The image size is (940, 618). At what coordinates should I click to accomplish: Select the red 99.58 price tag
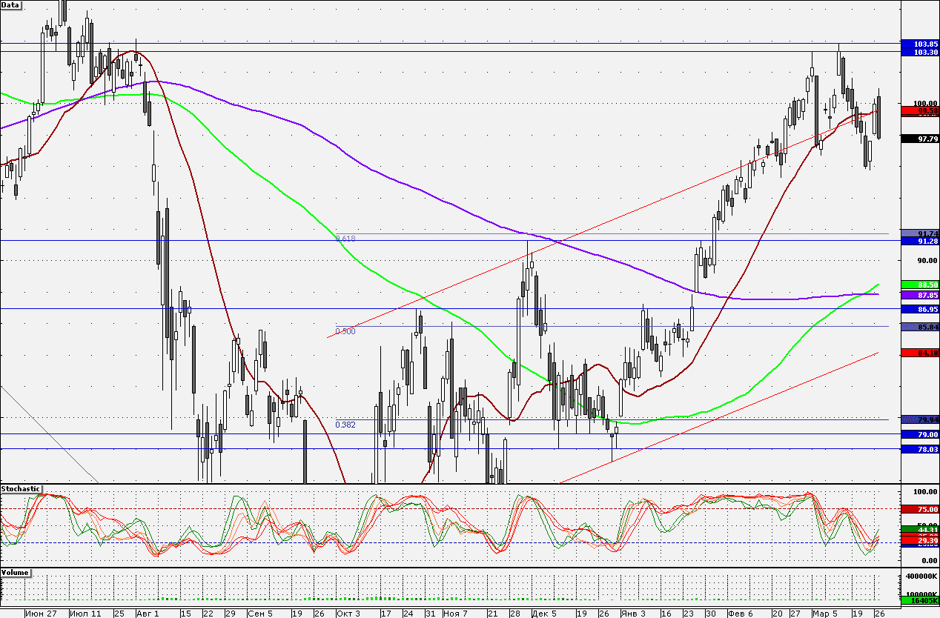click(920, 110)
